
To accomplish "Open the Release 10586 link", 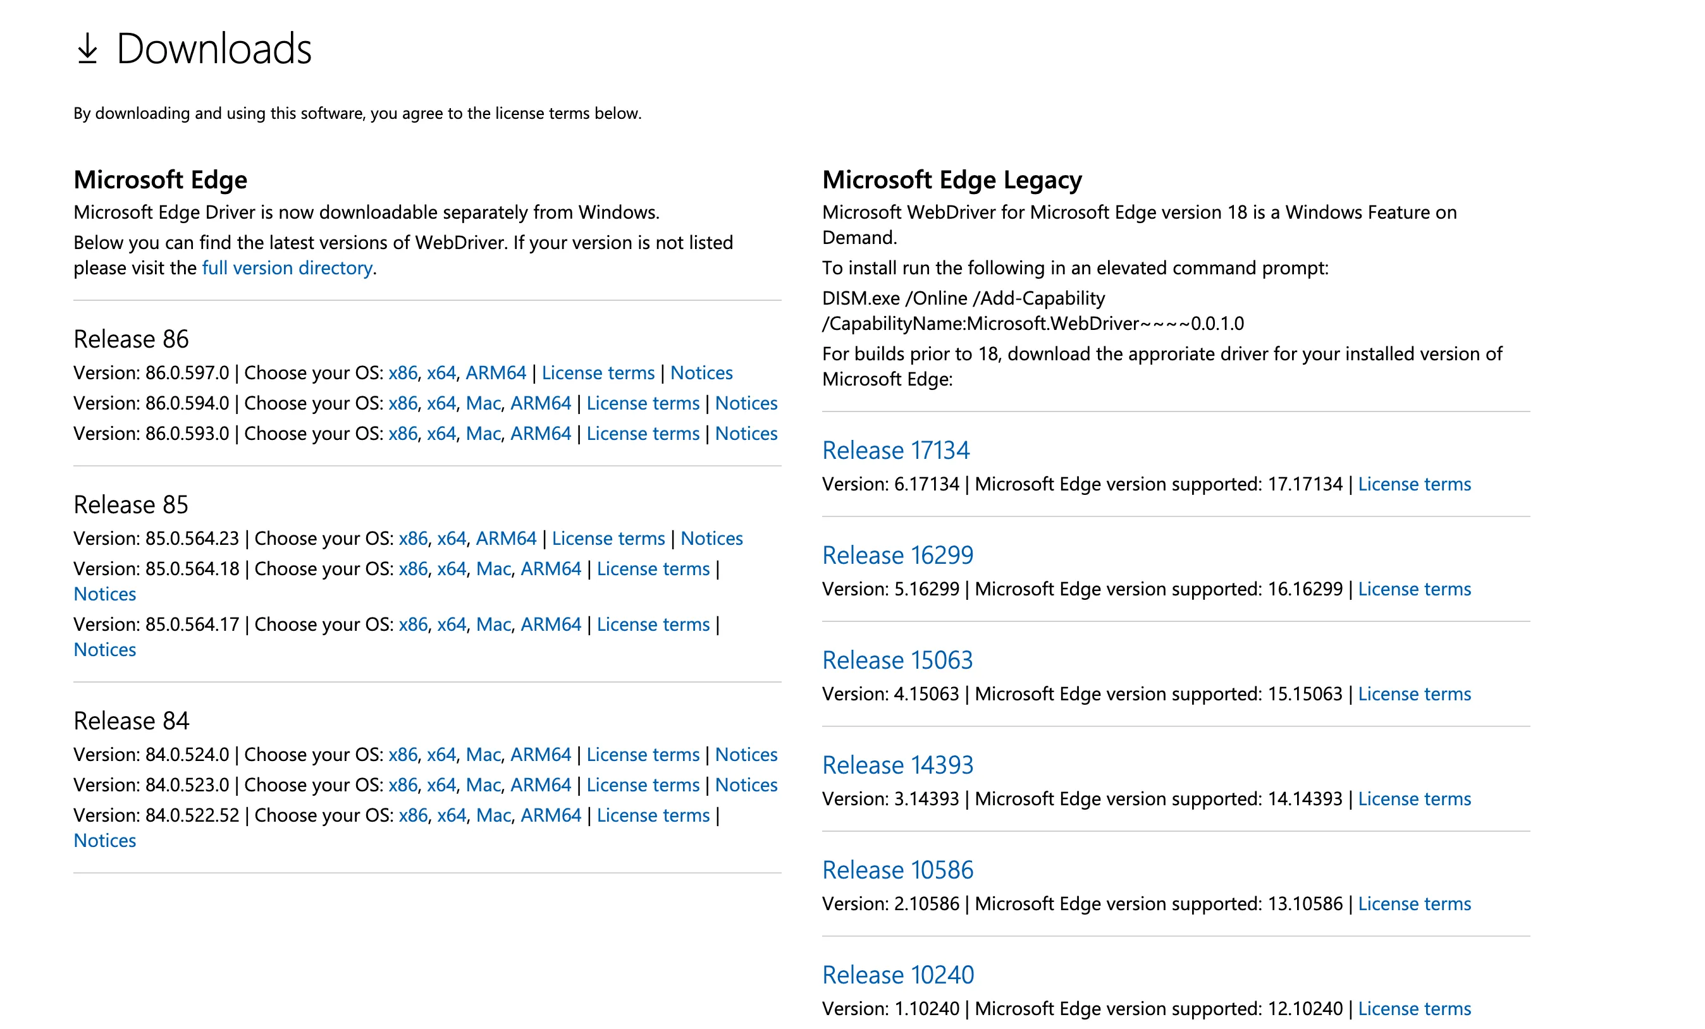I will [x=897, y=870].
